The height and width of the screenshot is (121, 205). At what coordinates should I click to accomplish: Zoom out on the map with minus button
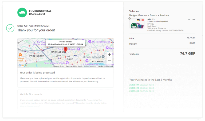[109, 61]
